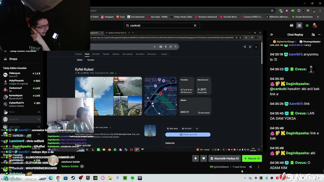Click the green Kick points icon in header
The height and width of the screenshot is (182, 324).
[x=307, y=26]
